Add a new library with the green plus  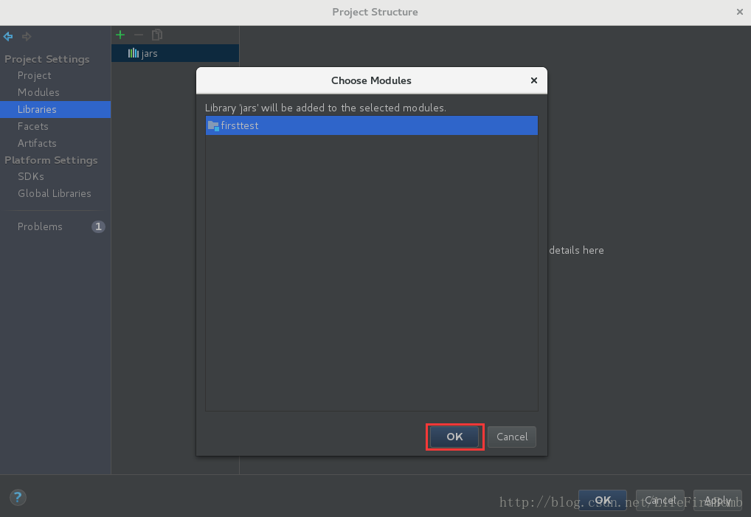[120, 35]
